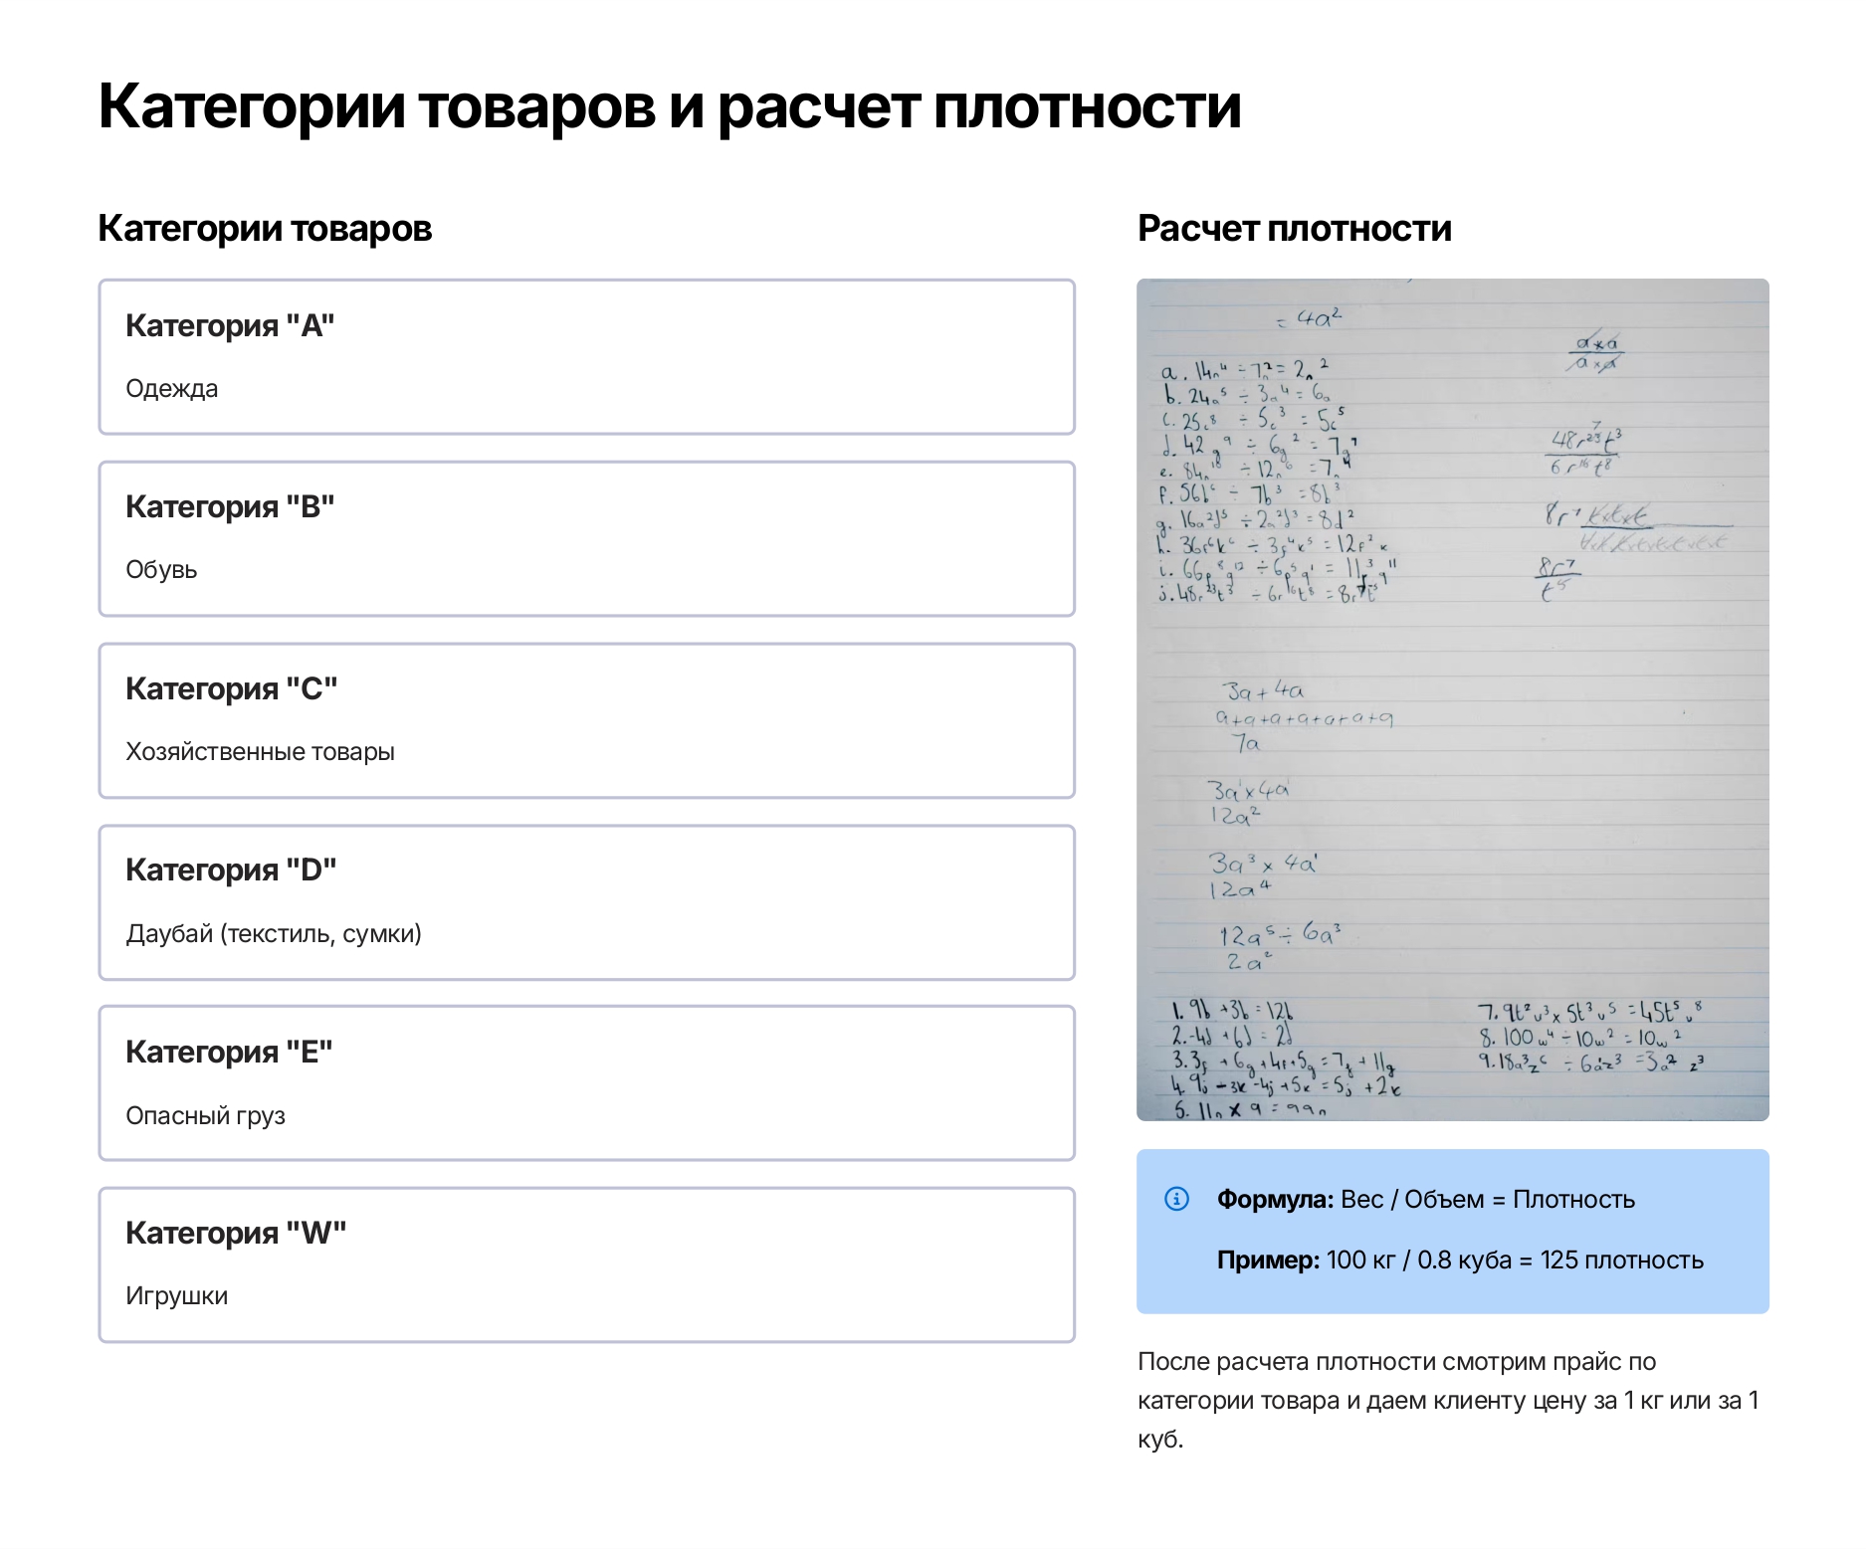Select the Категория "B" Обувь card
1866x1549 pixels.
(587, 538)
